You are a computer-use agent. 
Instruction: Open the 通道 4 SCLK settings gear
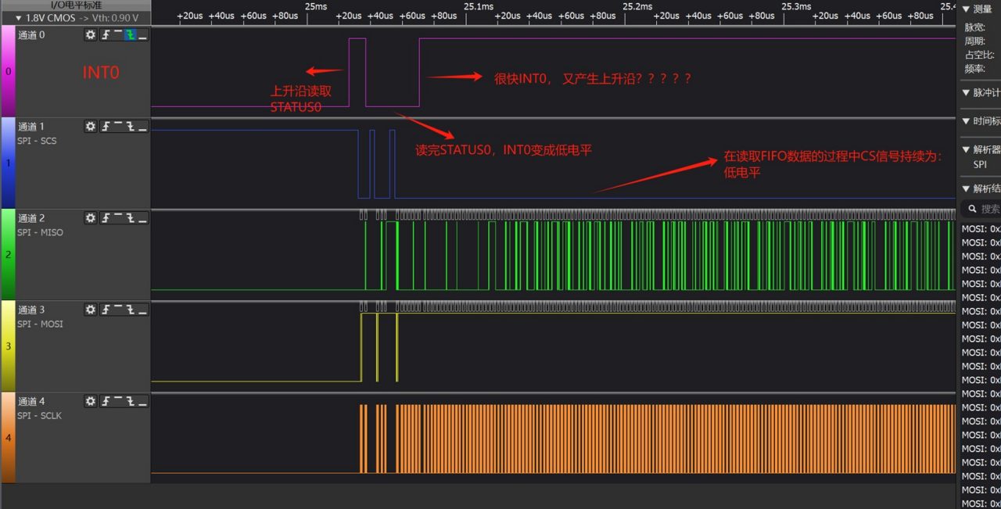91,401
